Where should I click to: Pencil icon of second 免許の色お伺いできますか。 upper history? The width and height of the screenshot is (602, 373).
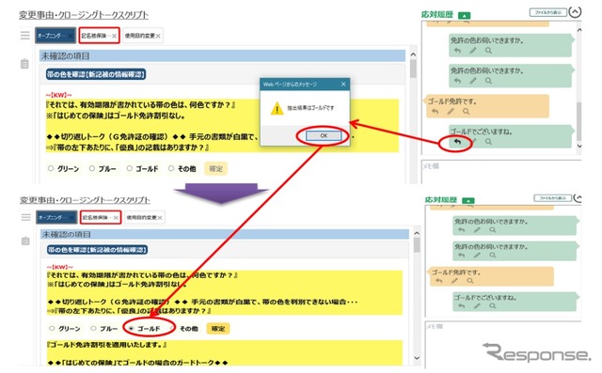point(473,81)
